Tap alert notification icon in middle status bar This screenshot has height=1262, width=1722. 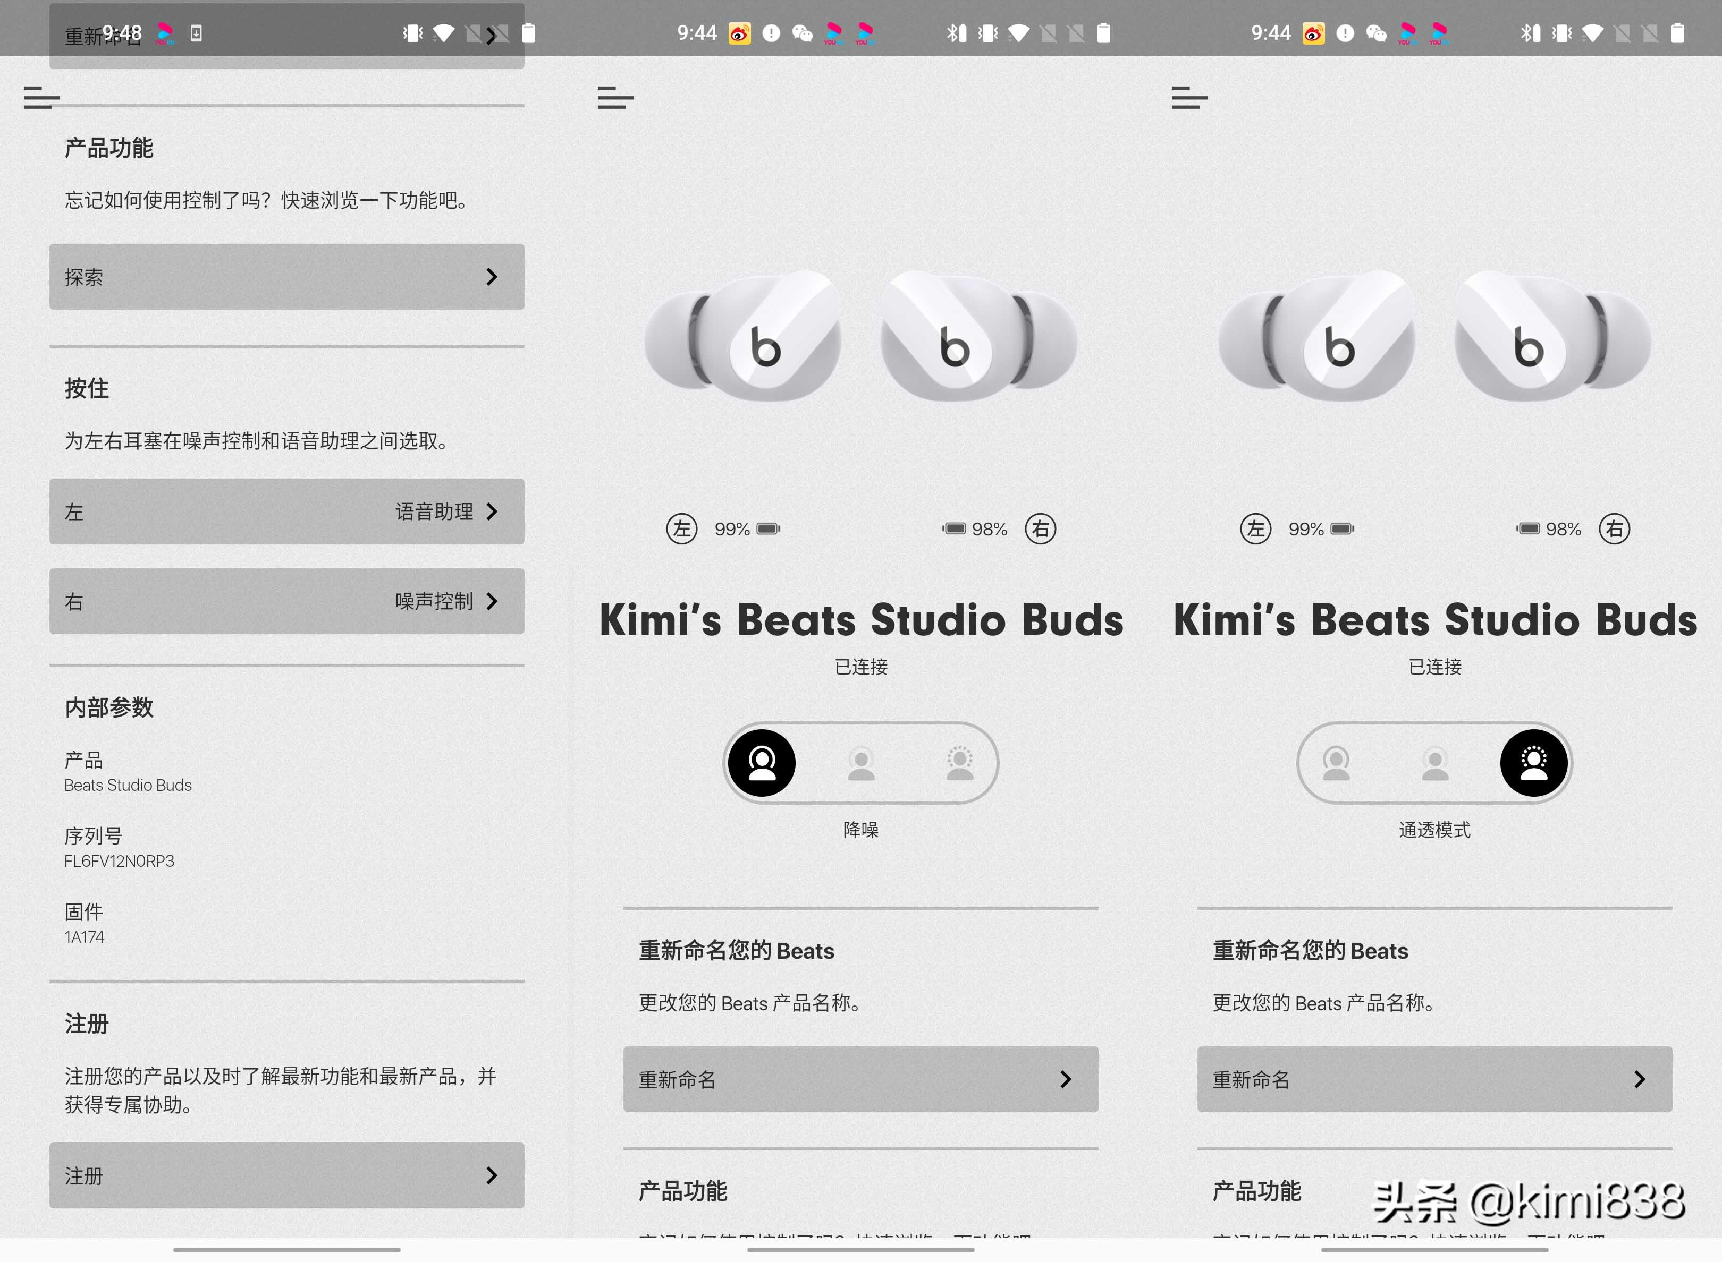771,33
